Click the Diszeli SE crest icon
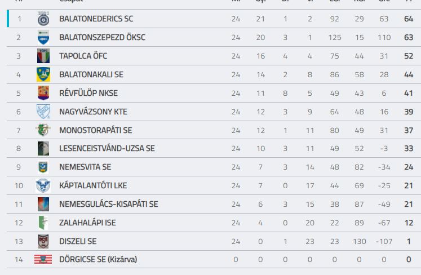421x275 pixels. click(x=43, y=241)
